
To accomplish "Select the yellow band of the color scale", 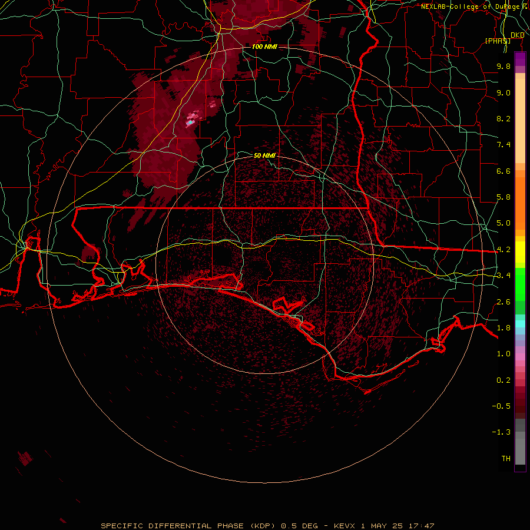I will 520,252.
